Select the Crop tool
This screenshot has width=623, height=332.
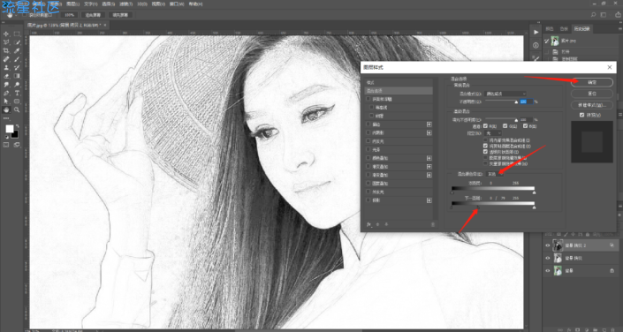(6, 51)
